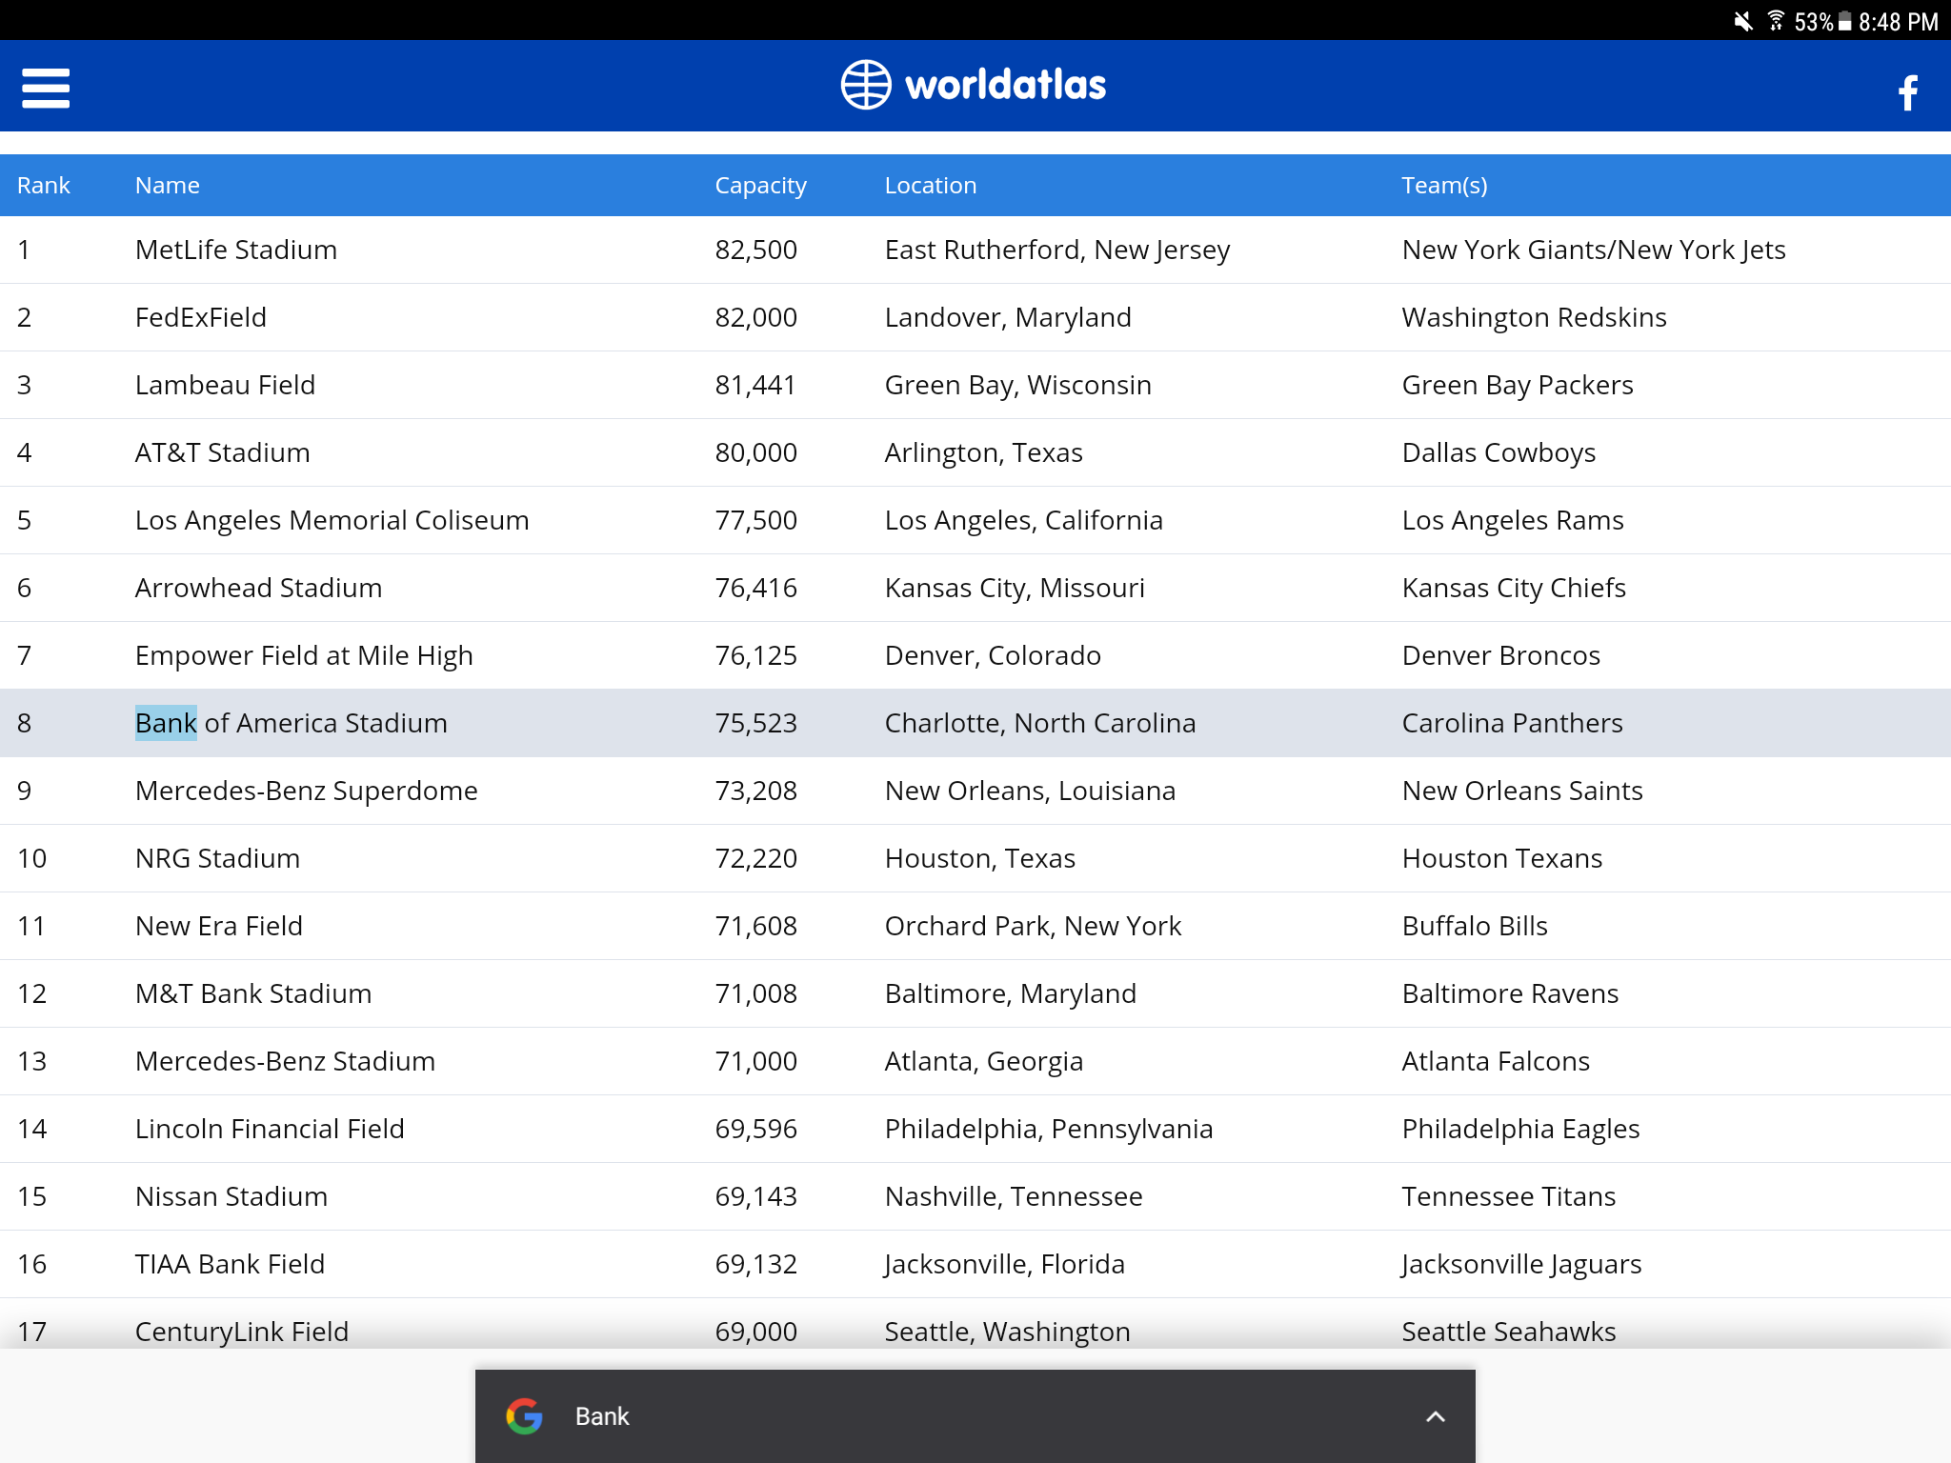Tap the muted sound status icon
The height and width of the screenshot is (1463, 1951).
1742,21
